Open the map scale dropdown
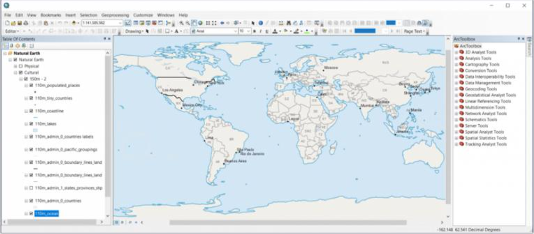The image size is (534, 234). [121, 22]
